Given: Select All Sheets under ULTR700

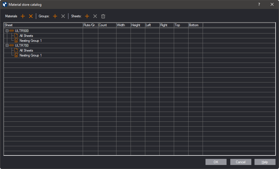Looking at the screenshot, I should click(26, 50).
